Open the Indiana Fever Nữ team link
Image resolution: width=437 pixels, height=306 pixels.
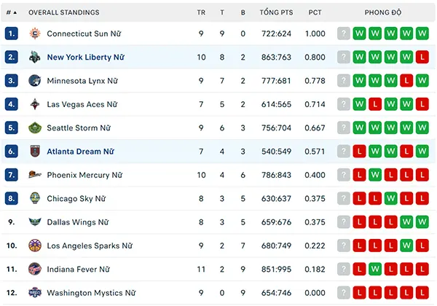pos(78,270)
